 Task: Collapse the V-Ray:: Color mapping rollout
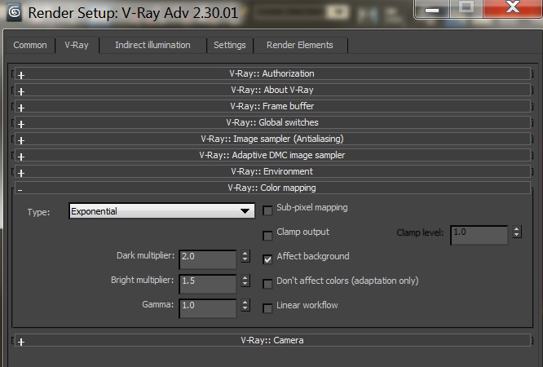pyautogui.click(x=272, y=188)
